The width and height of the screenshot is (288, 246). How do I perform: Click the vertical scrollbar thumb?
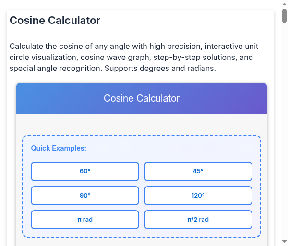point(284,16)
